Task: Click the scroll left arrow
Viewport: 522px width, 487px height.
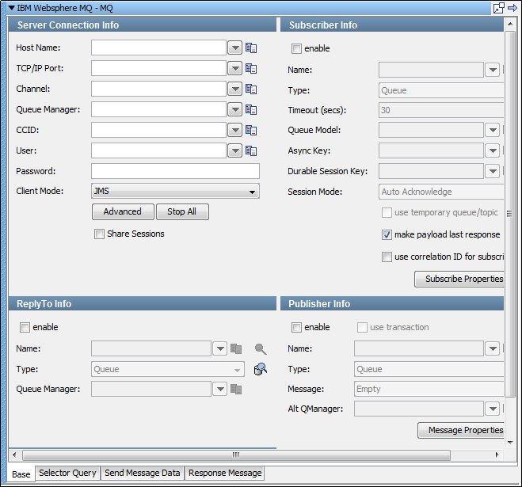Action: 14,455
